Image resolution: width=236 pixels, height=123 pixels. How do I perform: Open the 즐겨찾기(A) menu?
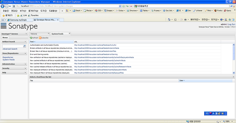pyautogui.click(x=33, y=11)
